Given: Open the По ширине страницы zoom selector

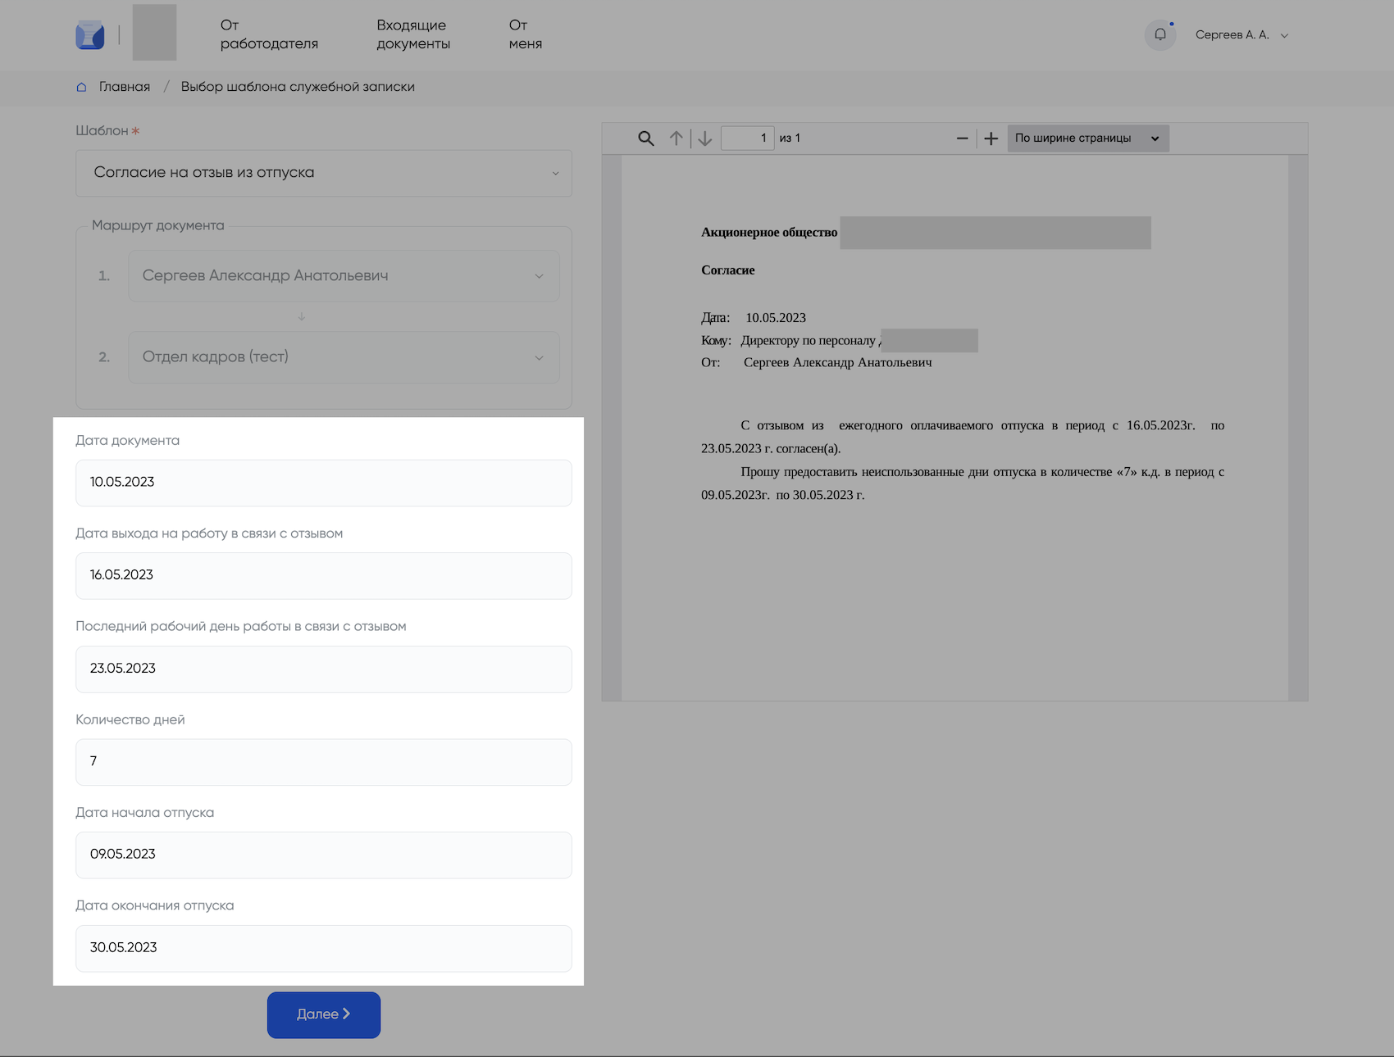Looking at the screenshot, I should [1086, 138].
